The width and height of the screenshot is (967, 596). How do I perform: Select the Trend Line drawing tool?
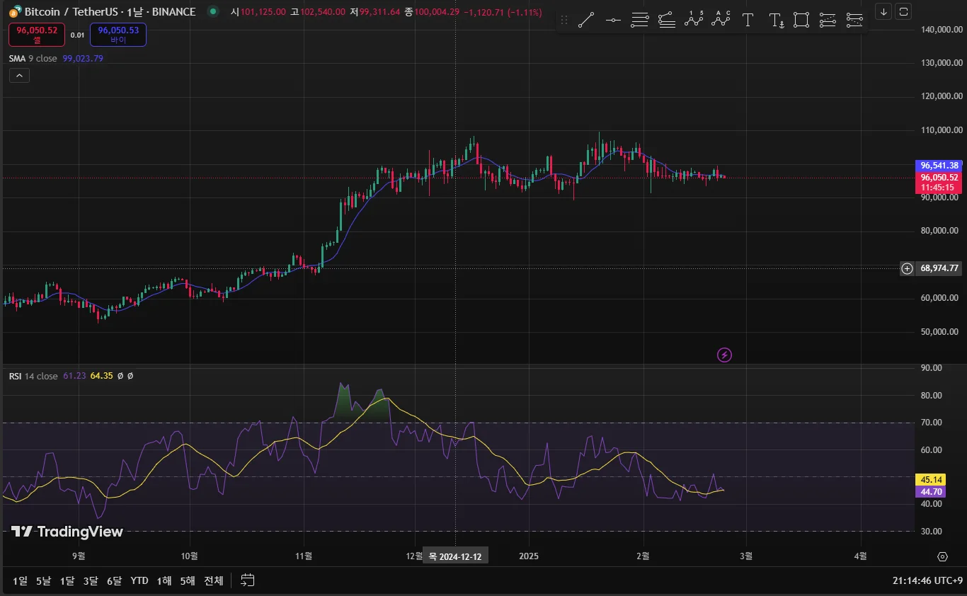pyautogui.click(x=585, y=21)
